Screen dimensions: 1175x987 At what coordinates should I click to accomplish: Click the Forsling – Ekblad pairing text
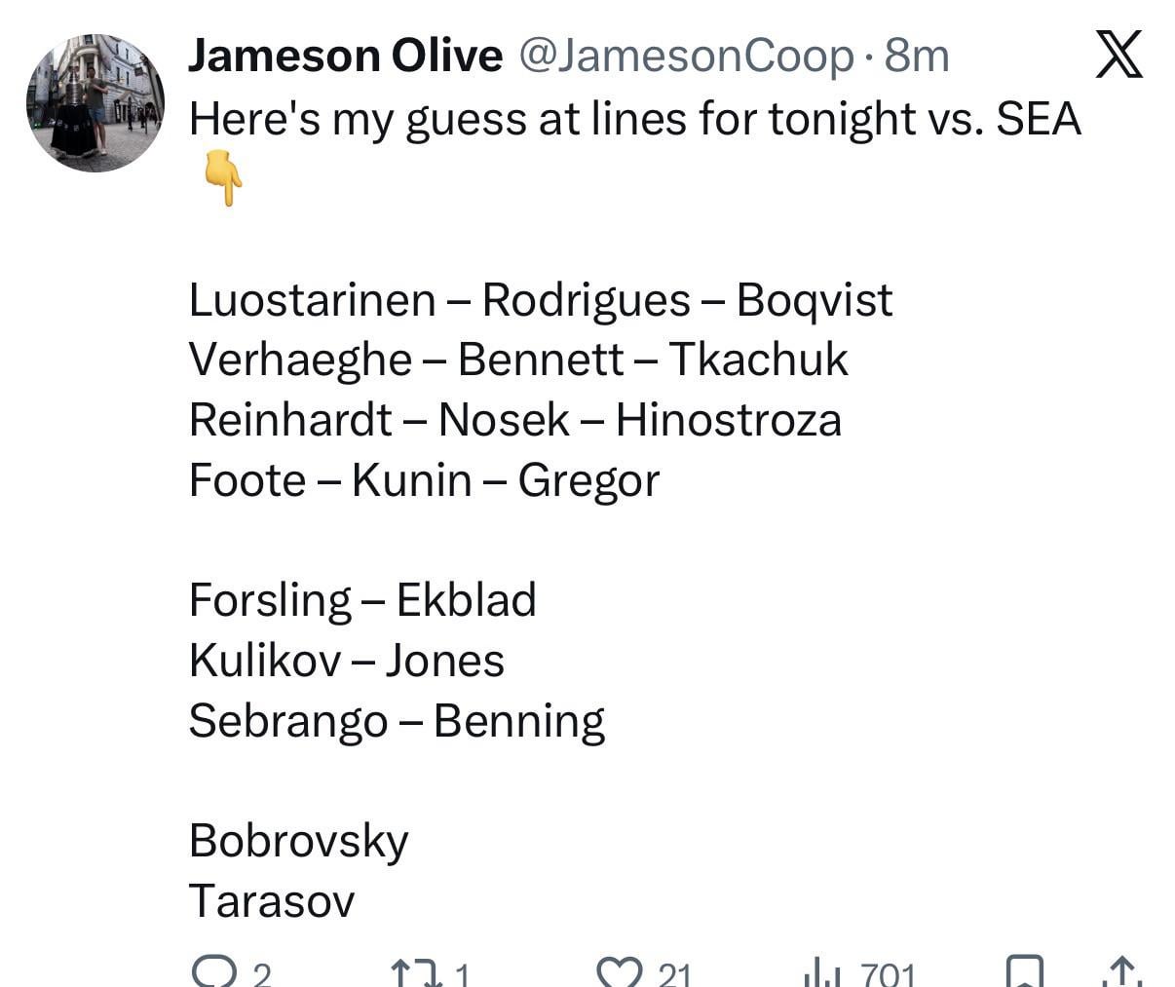coord(361,599)
